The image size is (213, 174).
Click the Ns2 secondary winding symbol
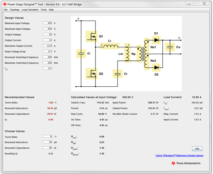147,62
